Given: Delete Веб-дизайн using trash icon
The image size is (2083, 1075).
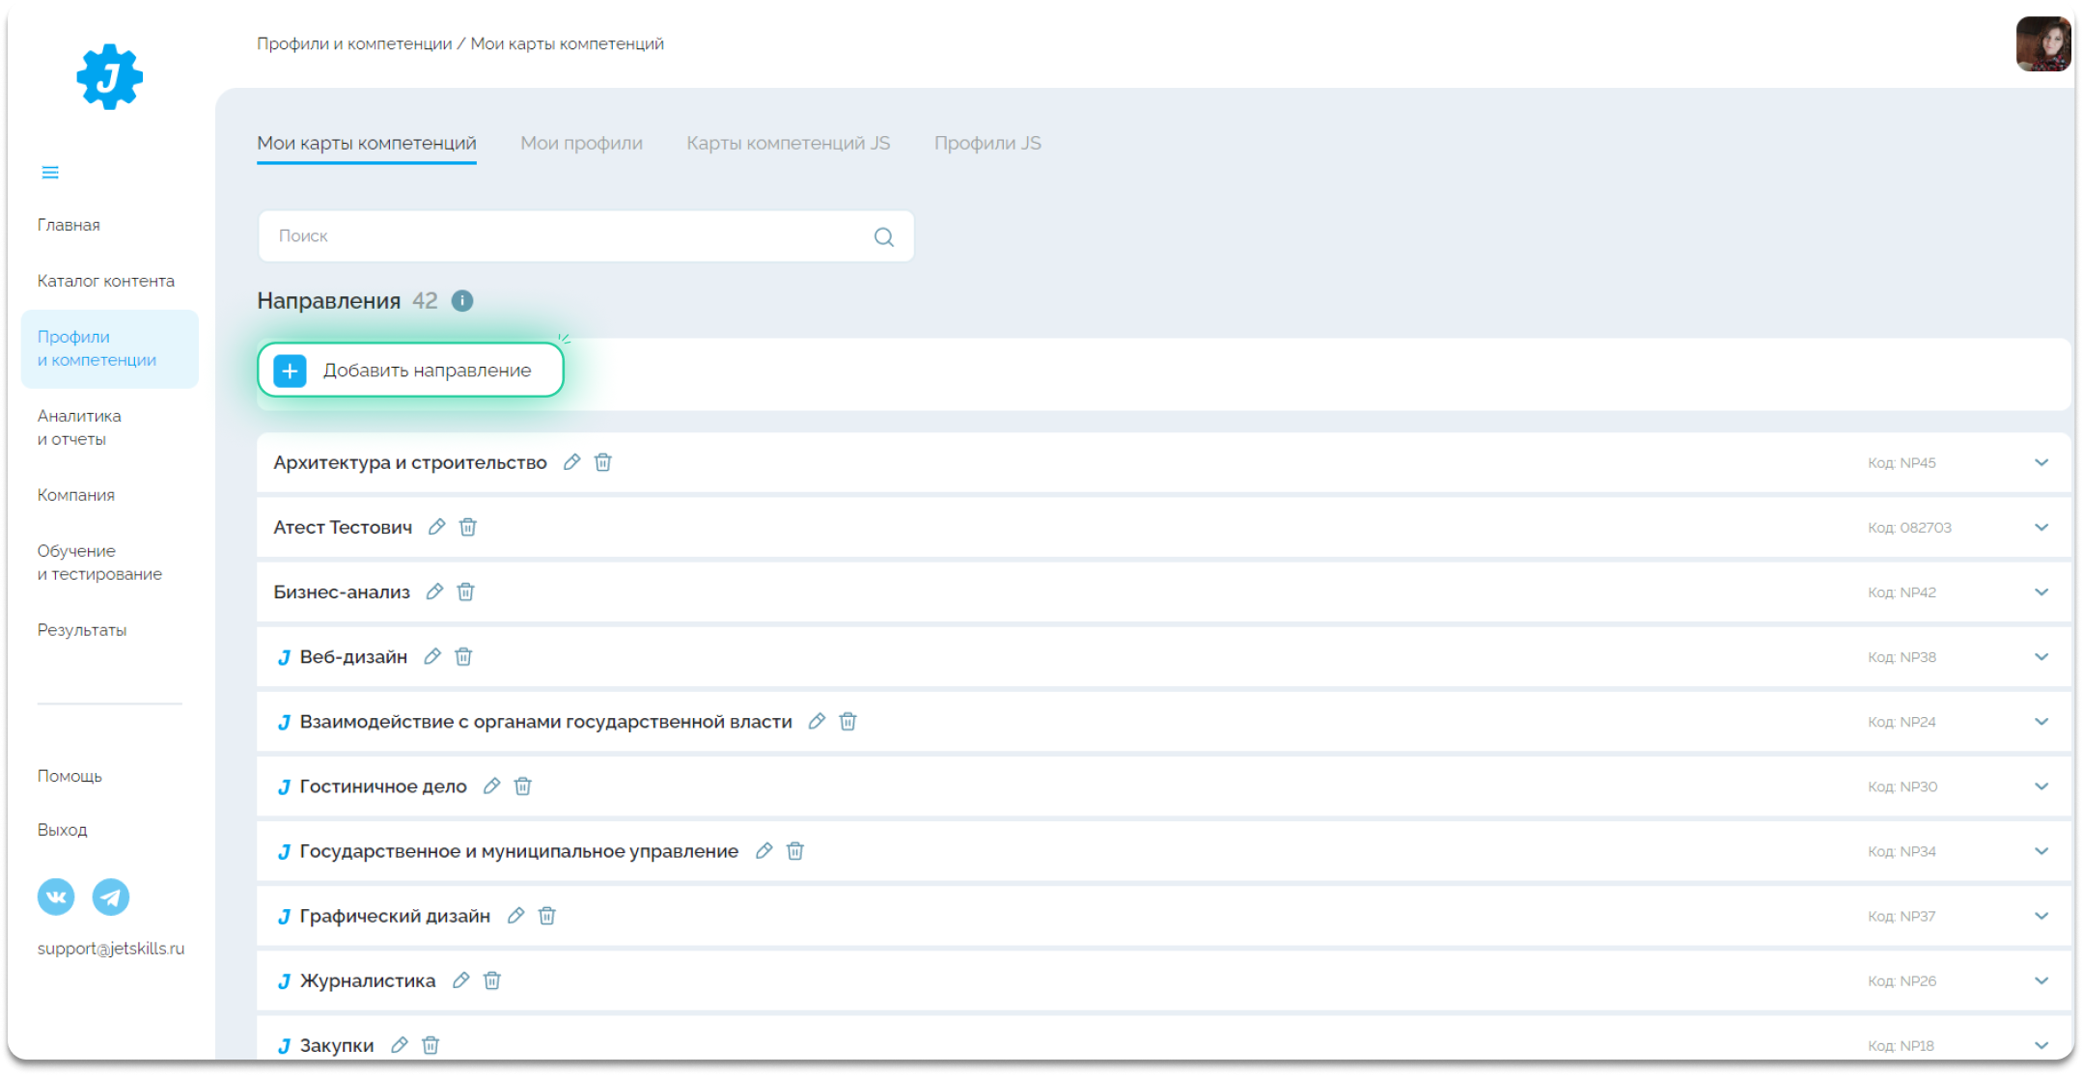Looking at the screenshot, I should [x=463, y=657].
